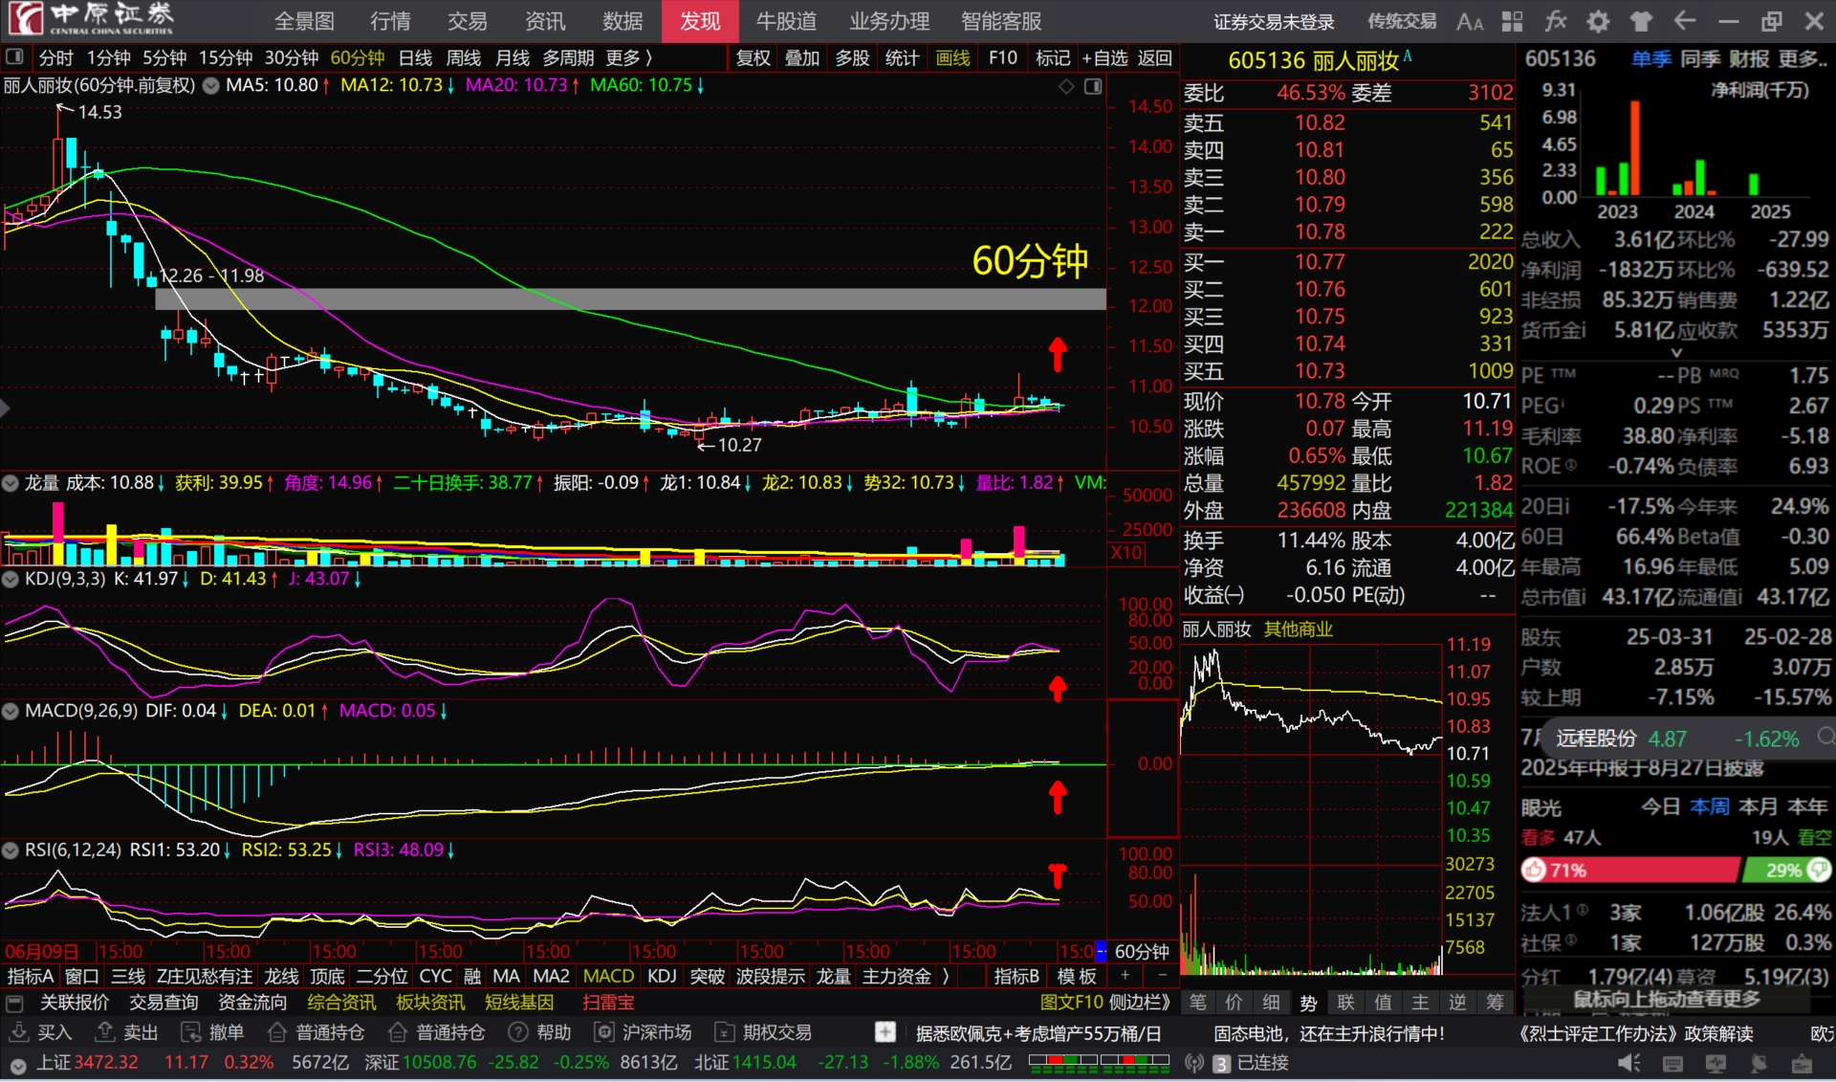Toggle the 画线 drawing tool

[952, 58]
